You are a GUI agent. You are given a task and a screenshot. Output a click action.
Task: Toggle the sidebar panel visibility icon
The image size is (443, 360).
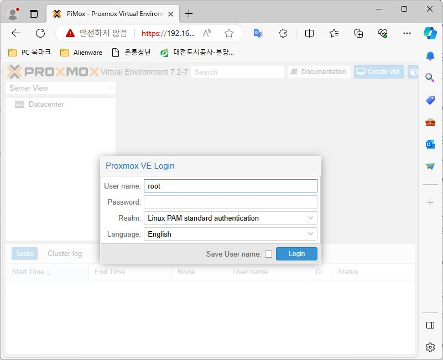[430, 325]
